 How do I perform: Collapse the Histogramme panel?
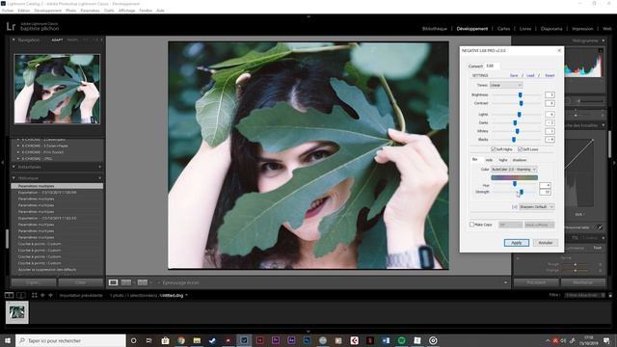[604, 40]
